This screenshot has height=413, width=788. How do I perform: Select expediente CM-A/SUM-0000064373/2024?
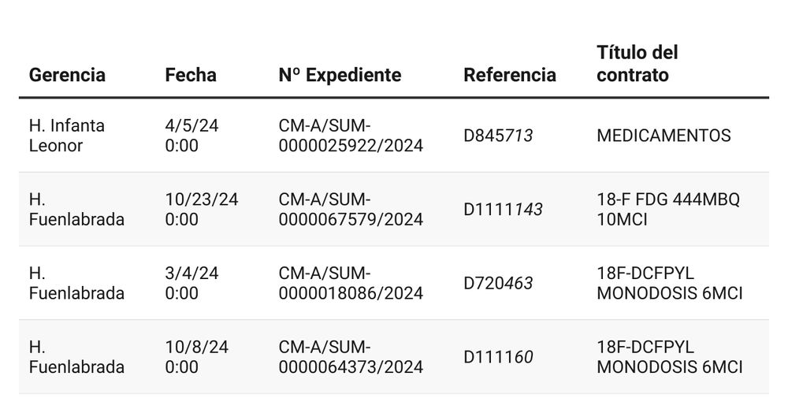(x=351, y=357)
